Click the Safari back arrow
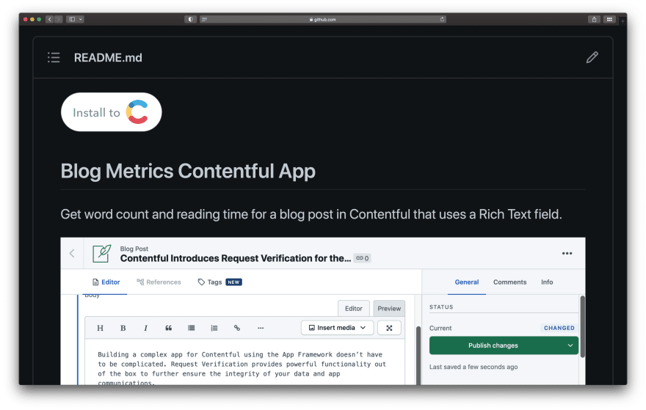The image size is (646, 410). pos(50,19)
